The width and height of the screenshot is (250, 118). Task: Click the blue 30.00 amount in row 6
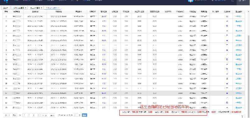104,40
